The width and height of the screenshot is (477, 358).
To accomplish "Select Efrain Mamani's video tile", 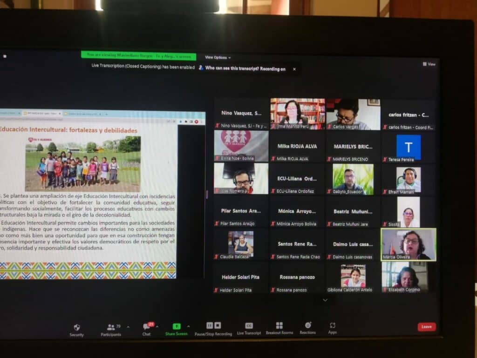I will [x=409, y=179].
